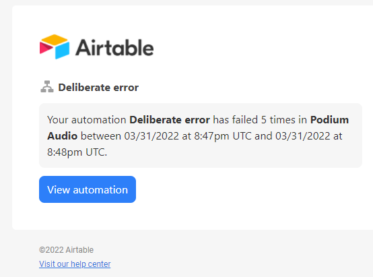Select the Deliberate error heading
This screenshot has width=373, height=277.
click(x=98, y=88)
